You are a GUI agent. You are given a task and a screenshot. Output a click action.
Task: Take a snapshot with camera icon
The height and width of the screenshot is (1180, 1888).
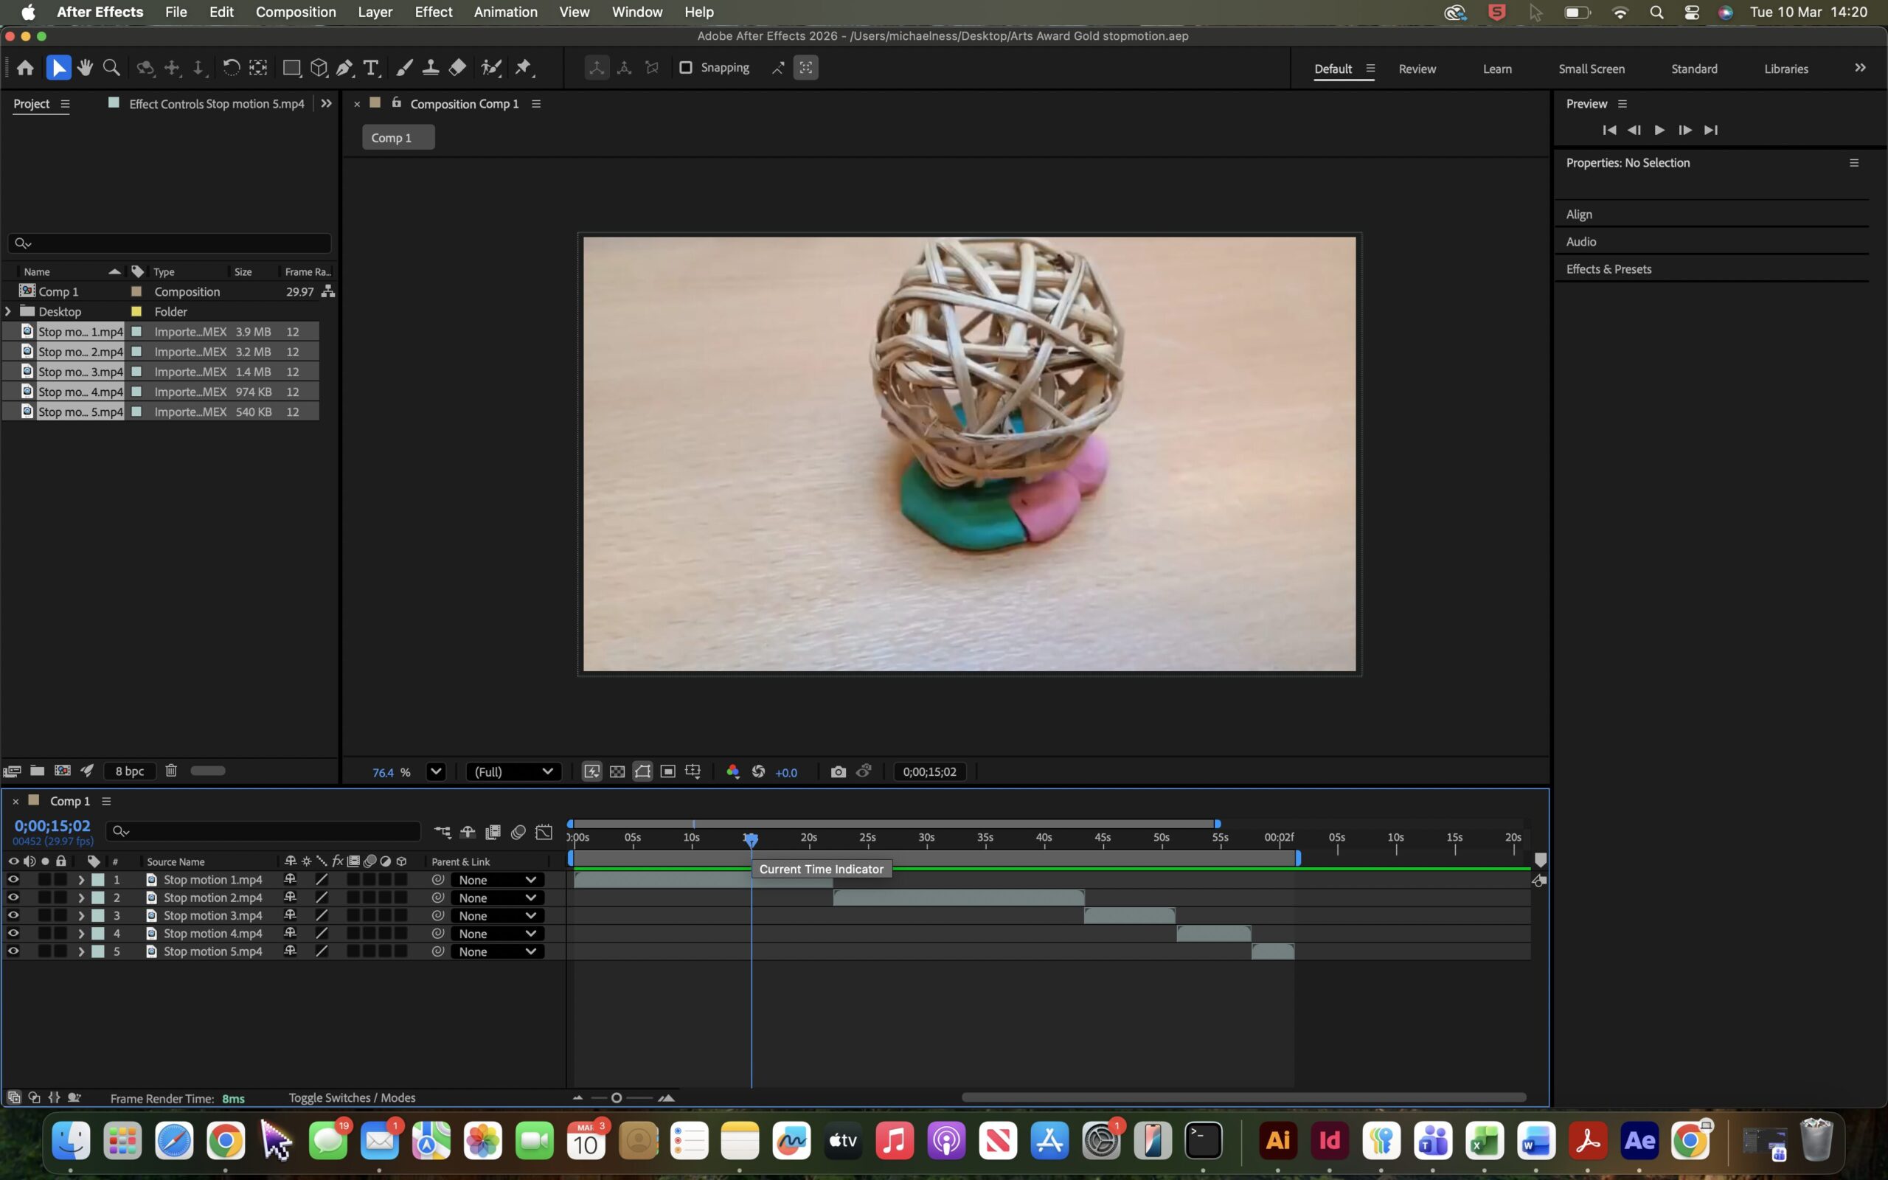click(x=838, y=772)
